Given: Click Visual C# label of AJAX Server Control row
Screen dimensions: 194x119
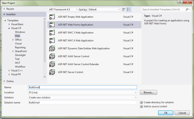Looking at the screenshot, I should (x=128, y=56).
